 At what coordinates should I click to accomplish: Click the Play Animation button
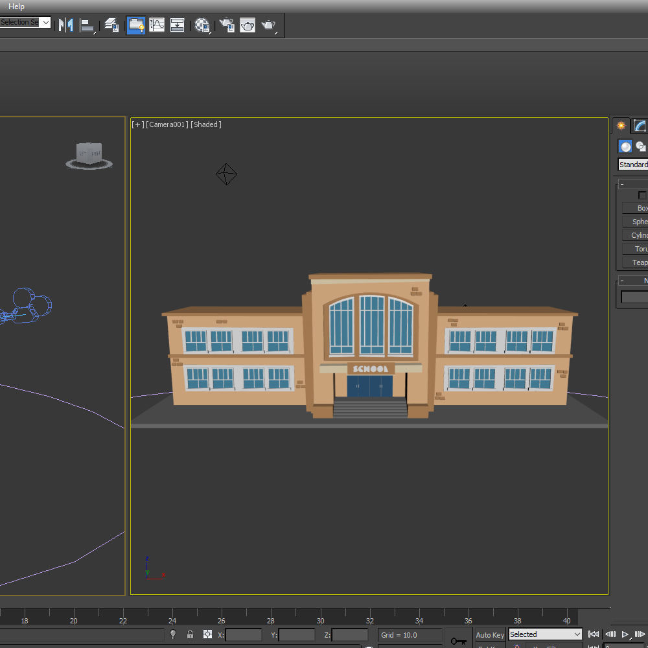point(626,634)
